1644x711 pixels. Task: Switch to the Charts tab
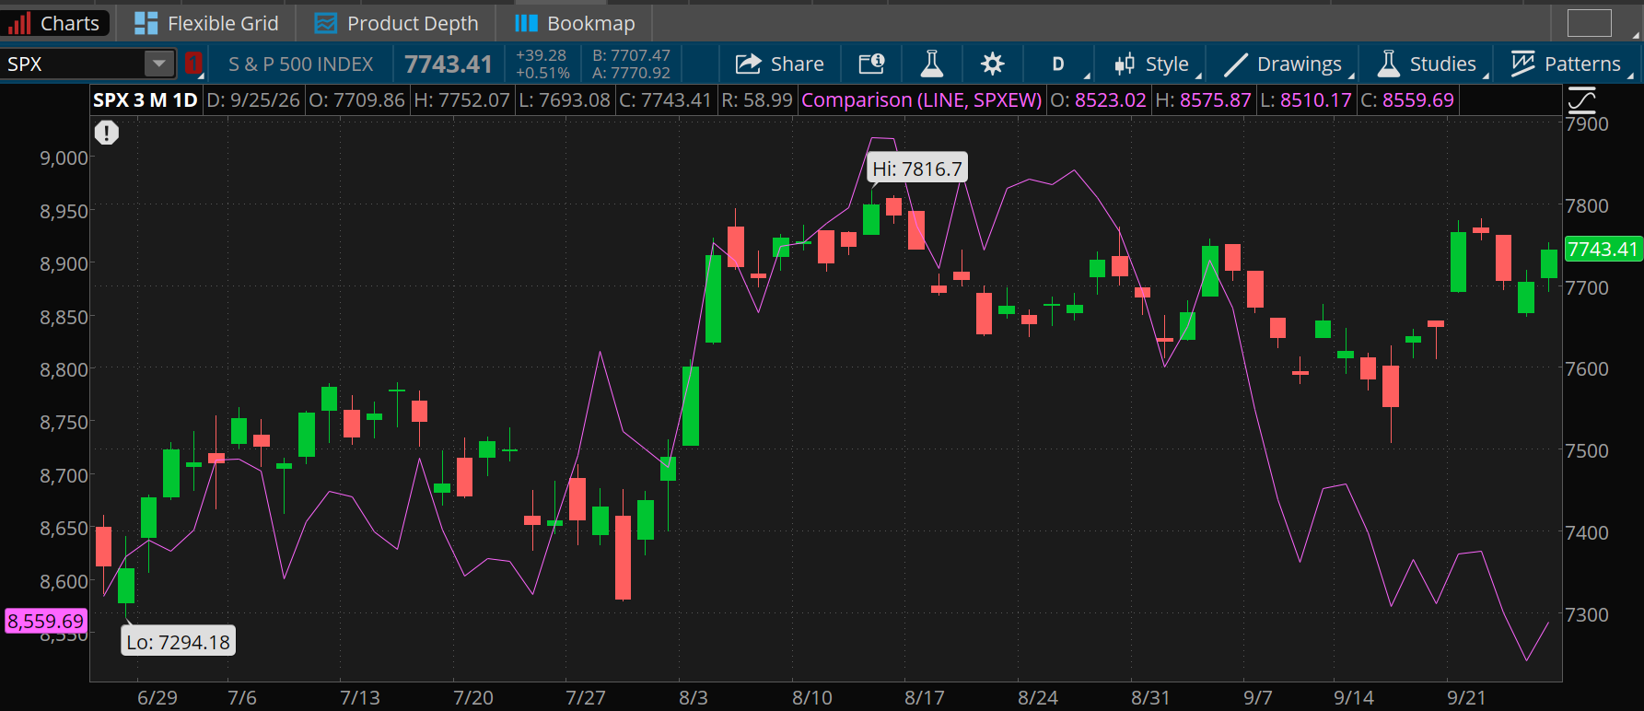click(54, 23)
